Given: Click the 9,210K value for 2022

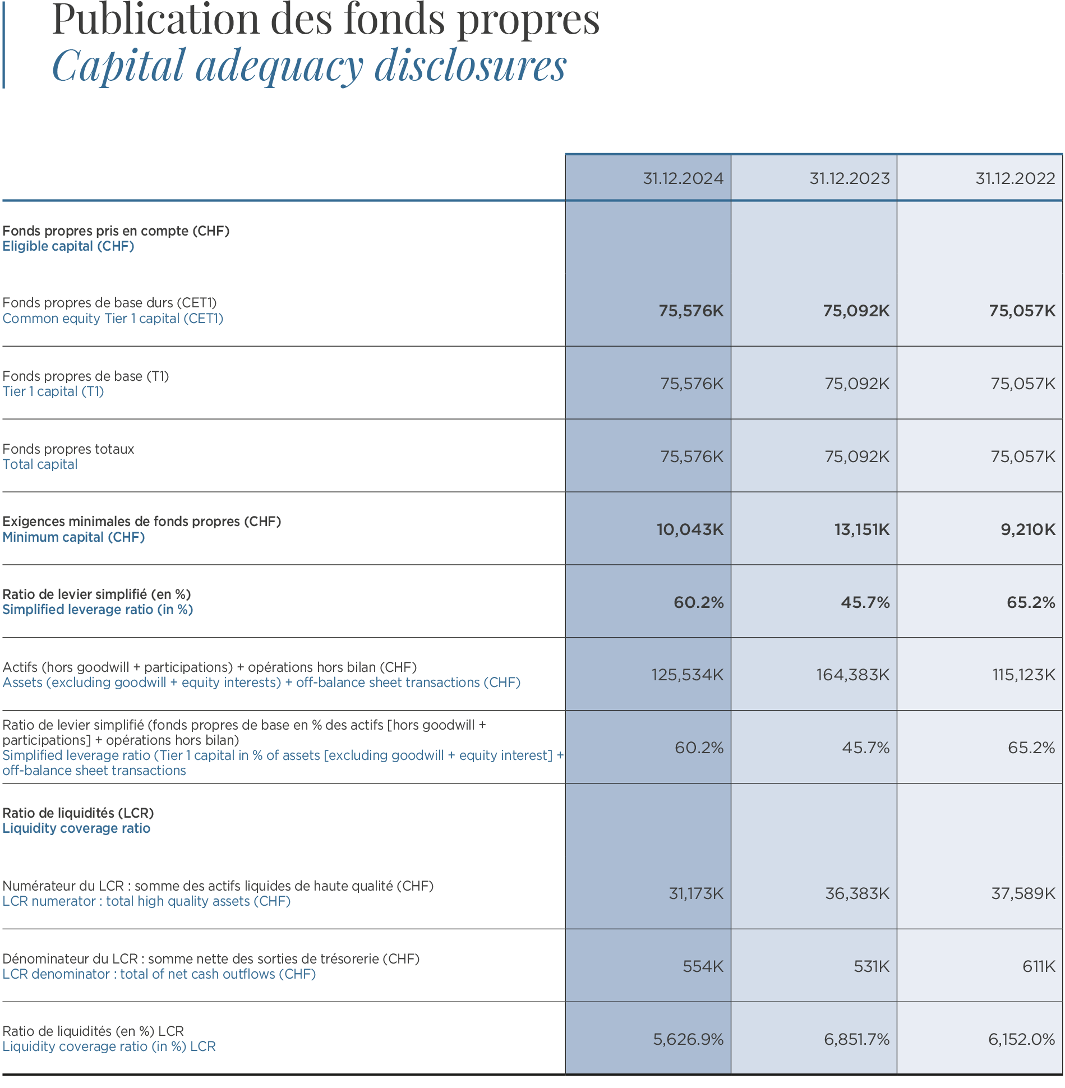Looking at the screenshot, I should pos(1027,529).
